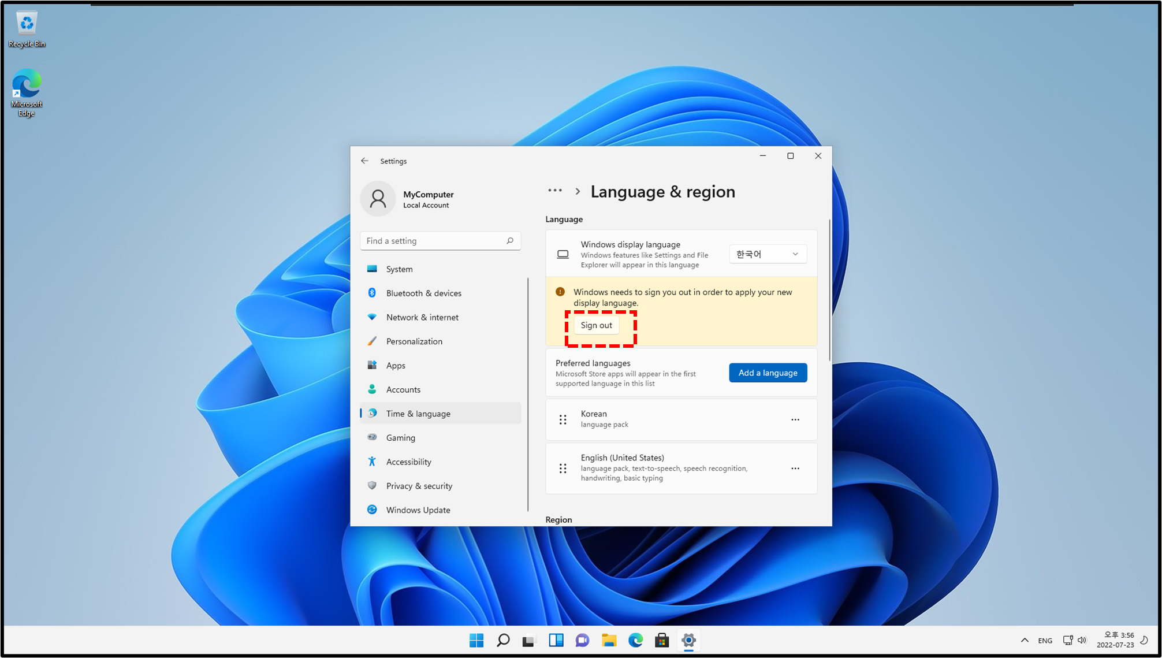
Task: Open Gaming settings category
Action: pyautogui.click(x=440, y=437)
